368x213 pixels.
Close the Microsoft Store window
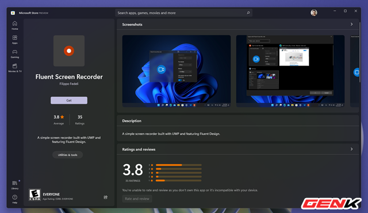point(356,11)
